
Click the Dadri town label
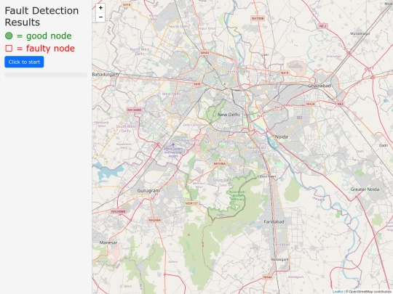click(x=384, y=145)
